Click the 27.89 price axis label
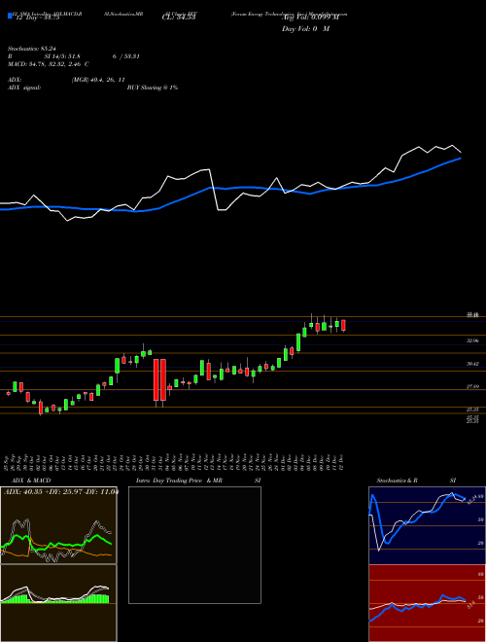Viewport: 486px width, 642px height. tap(472, 386)
